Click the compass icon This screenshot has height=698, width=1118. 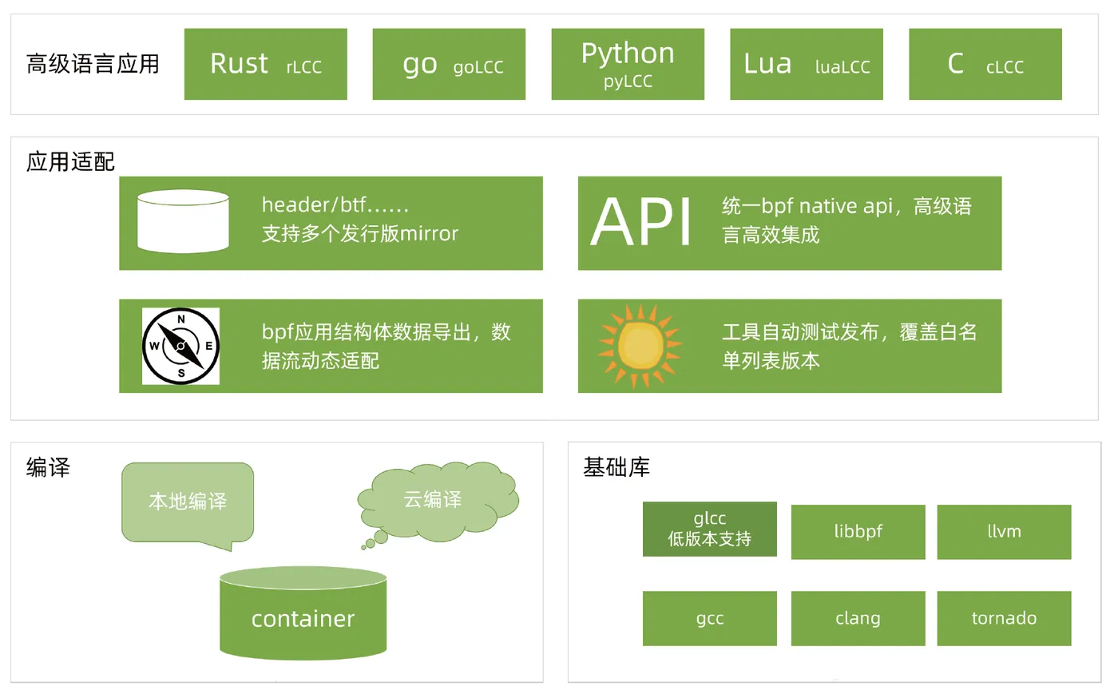[180, 346]
